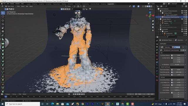Open the Texture properties checker tab
Image resolution: width=188 pixels, height=106 pixels.
click(157, 80)
